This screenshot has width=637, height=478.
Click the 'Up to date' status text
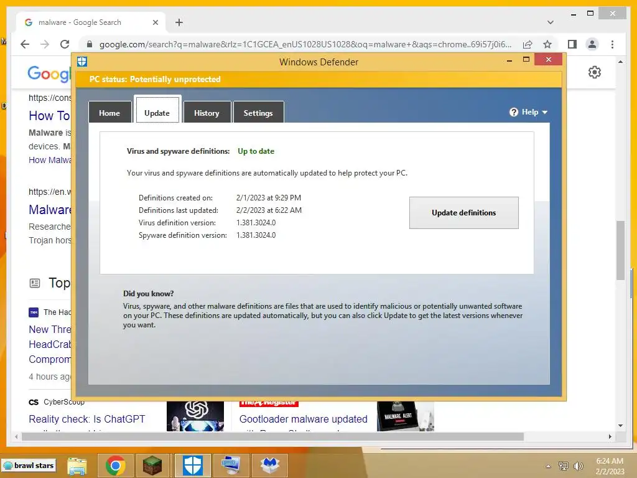pos(256,151)
